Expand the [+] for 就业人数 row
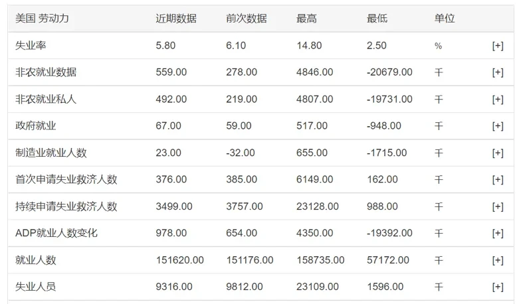The height and width of the screenshot is (304, 519). 497,260
